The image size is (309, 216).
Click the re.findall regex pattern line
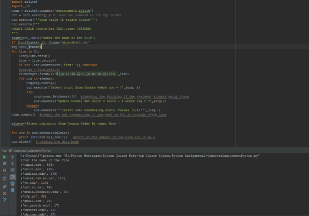click(x=74, y=74)
